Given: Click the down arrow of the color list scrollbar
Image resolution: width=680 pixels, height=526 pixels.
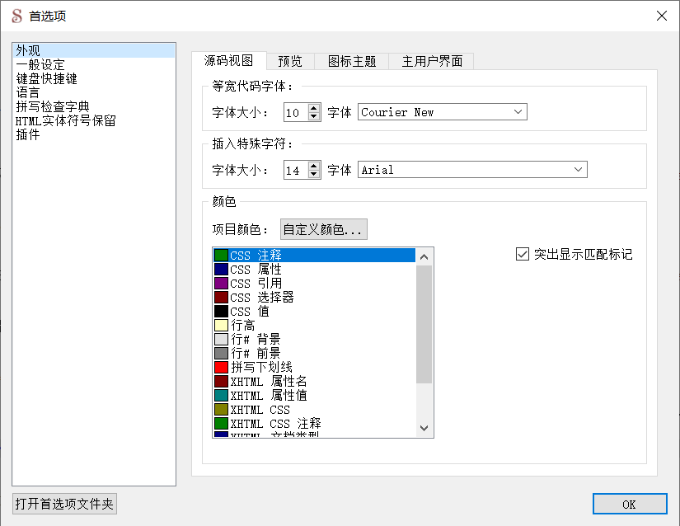Looking at the screenshot, I should tap(424, 429).
